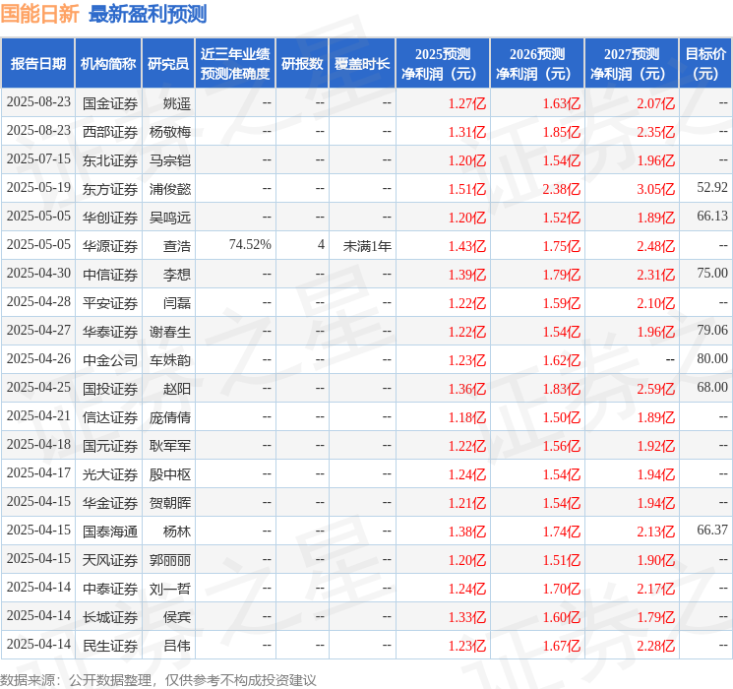
Task: Click the 2025-04-30 report date
Action: 38,274
